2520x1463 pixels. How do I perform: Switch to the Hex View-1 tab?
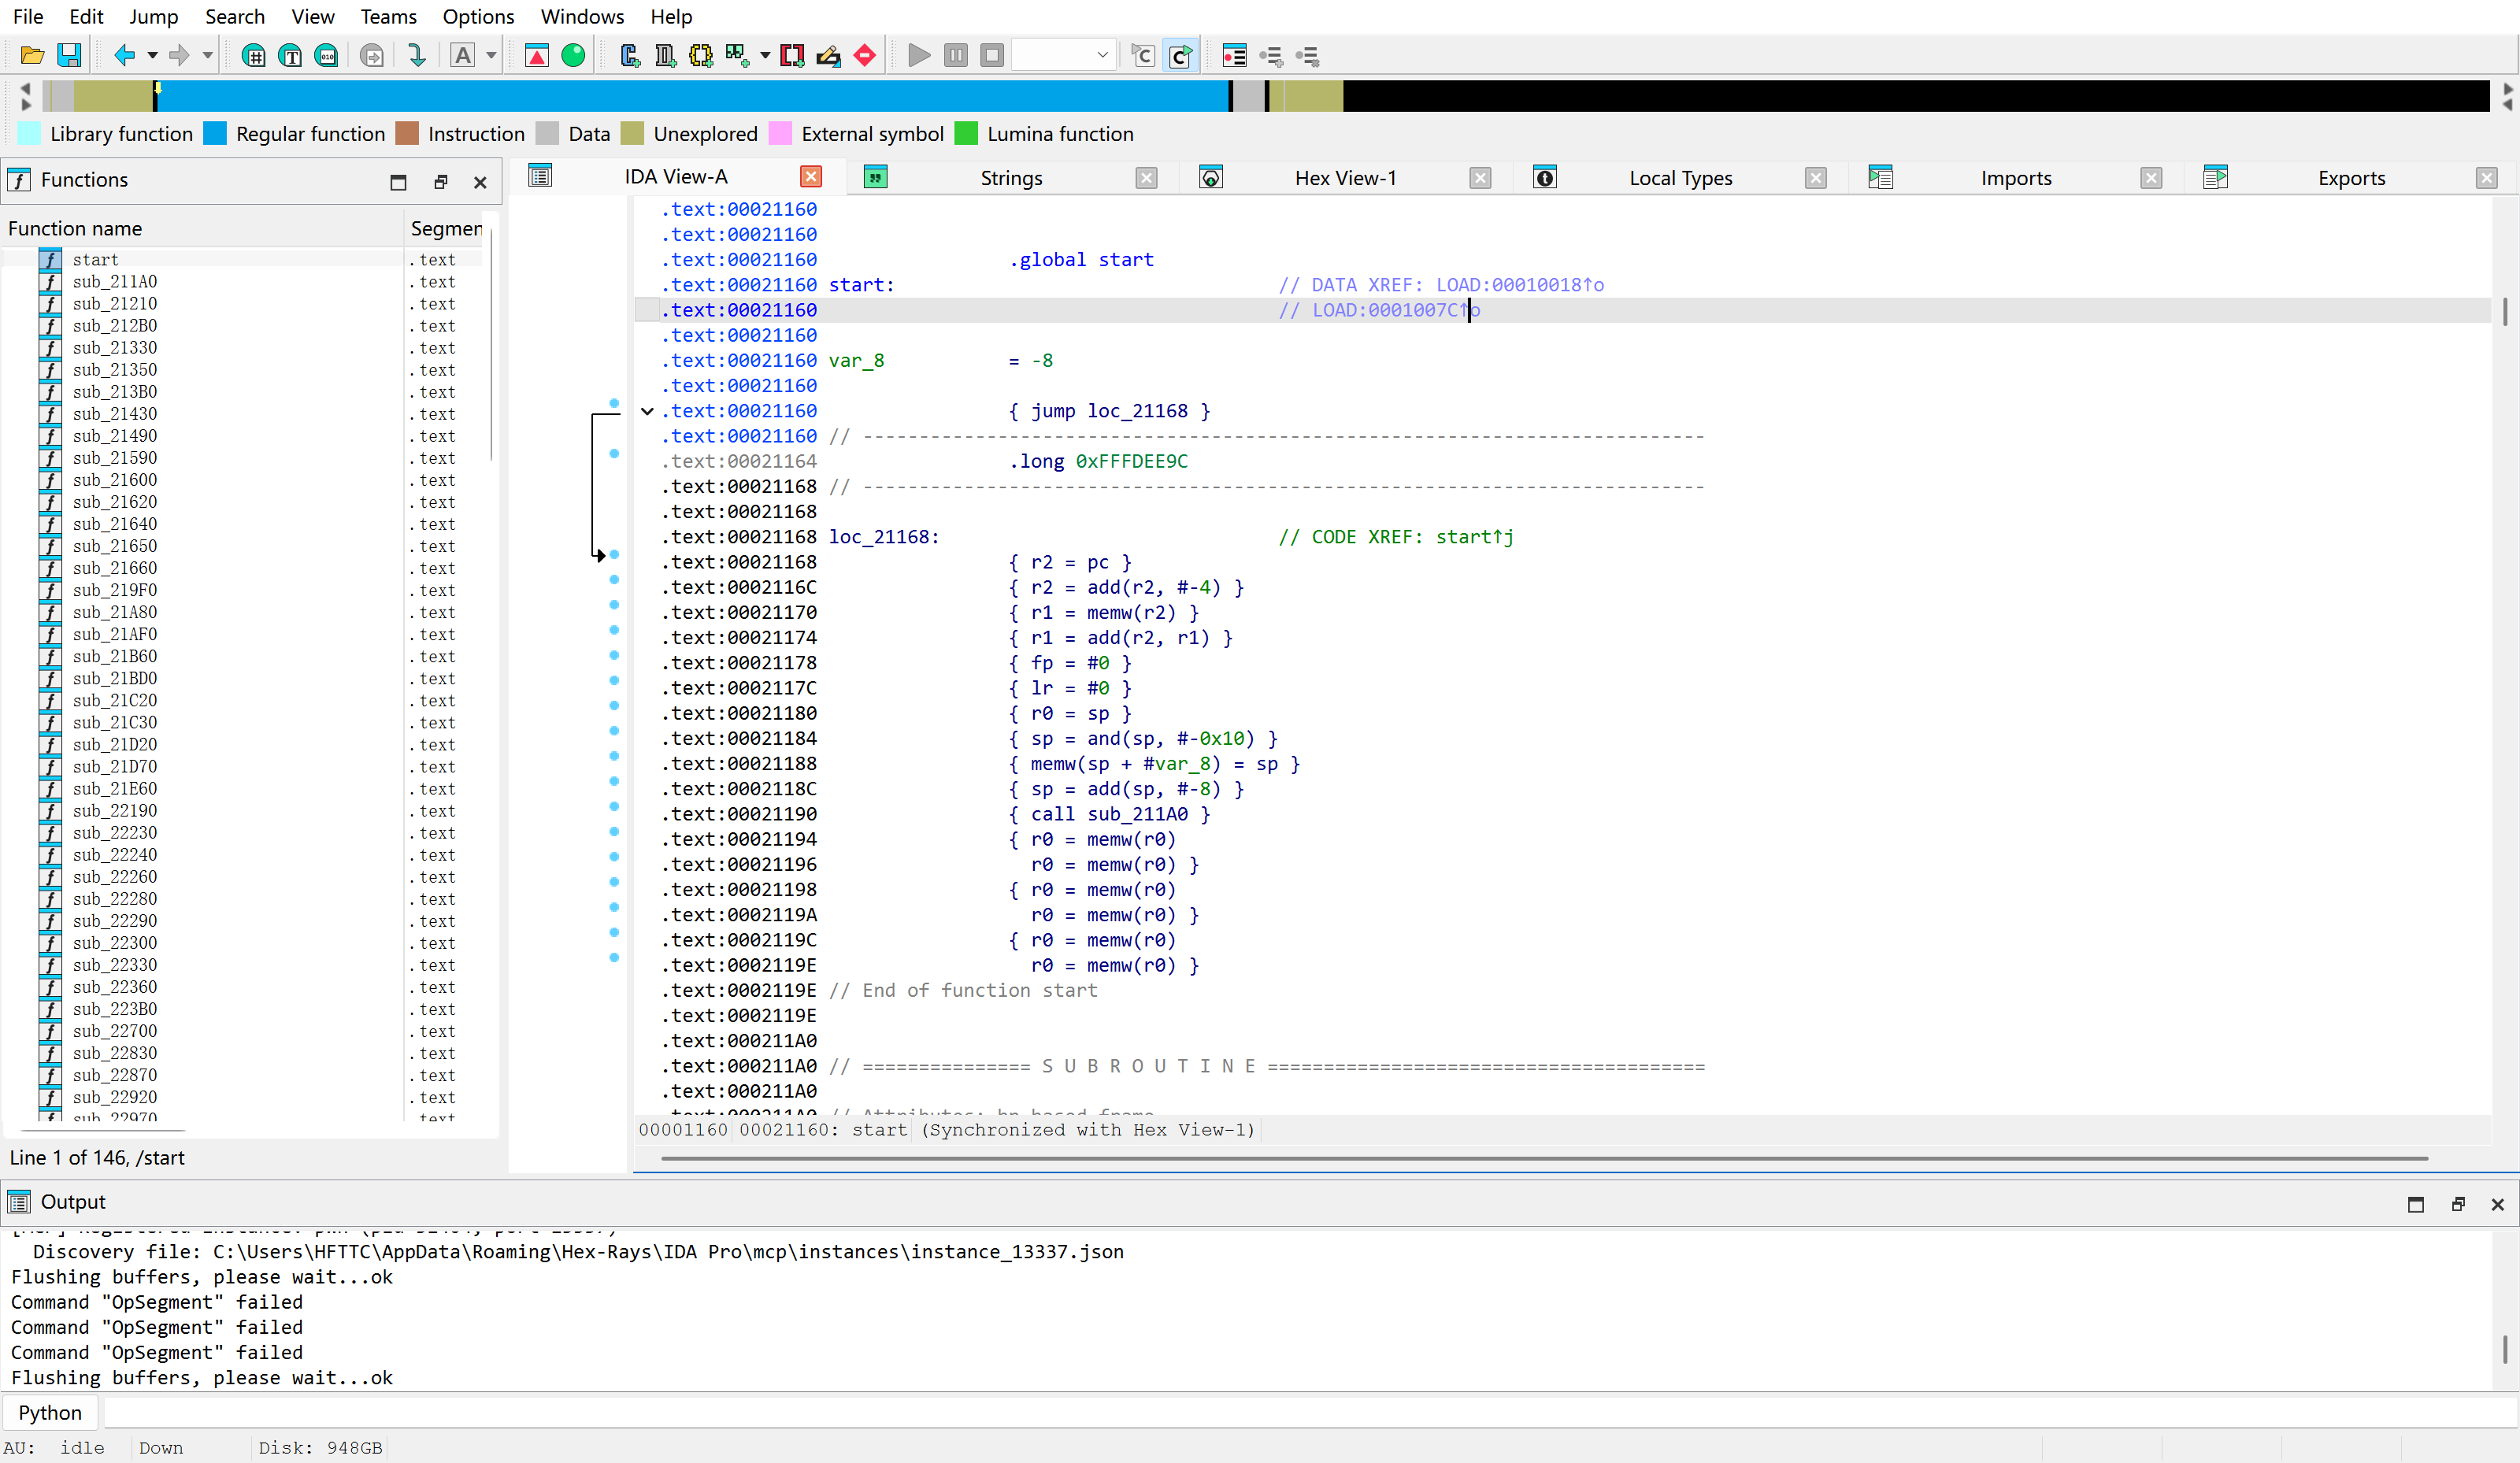point(1345,178)
